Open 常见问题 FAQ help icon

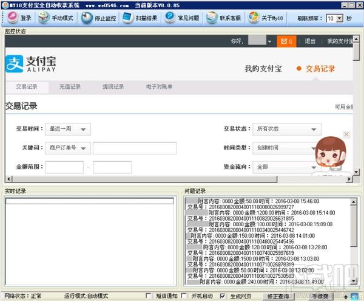pos(170,18)
